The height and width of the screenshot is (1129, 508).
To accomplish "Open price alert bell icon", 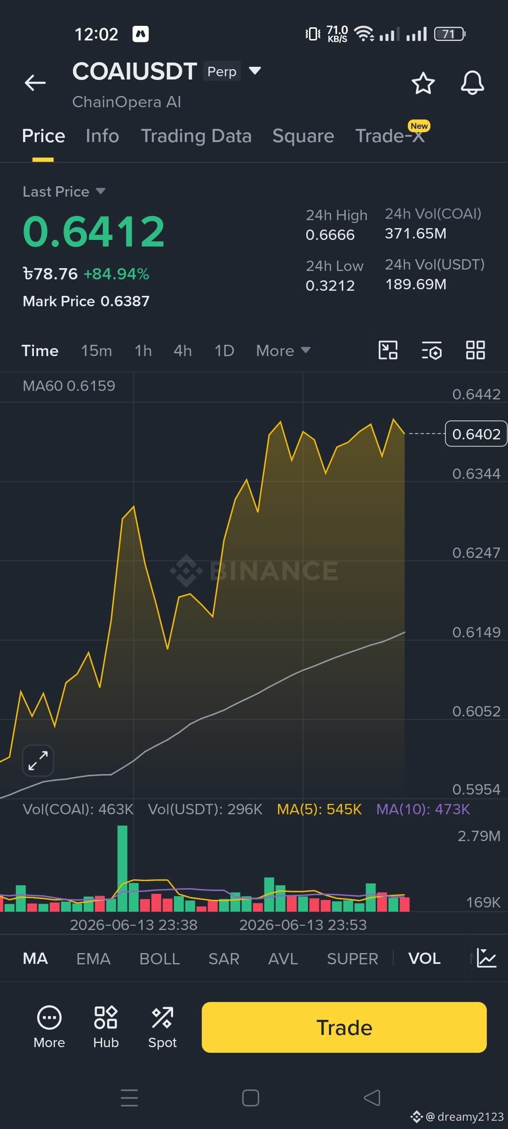I will tap(472, 83).
